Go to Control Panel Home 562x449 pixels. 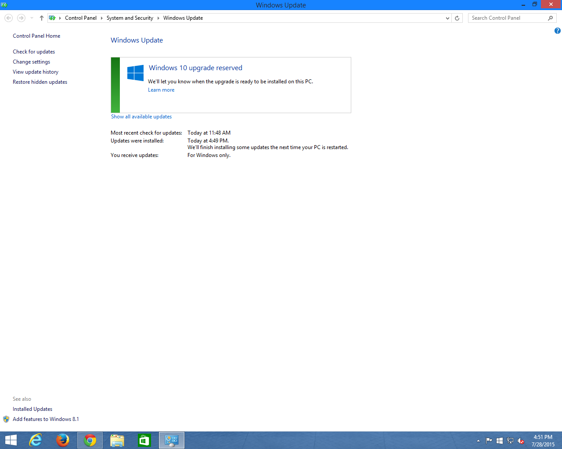[x=36, y=36]
